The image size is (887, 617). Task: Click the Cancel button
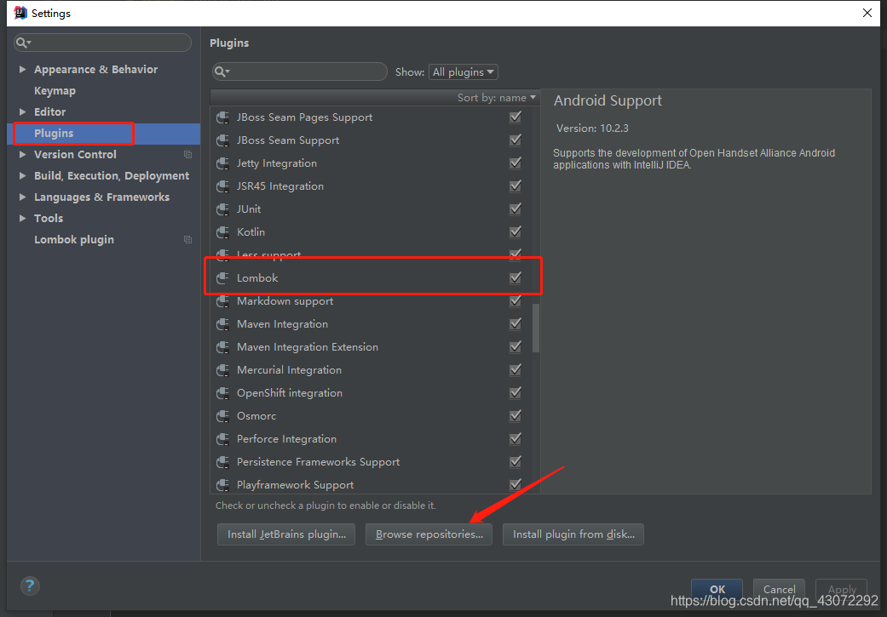pos(779,589)
